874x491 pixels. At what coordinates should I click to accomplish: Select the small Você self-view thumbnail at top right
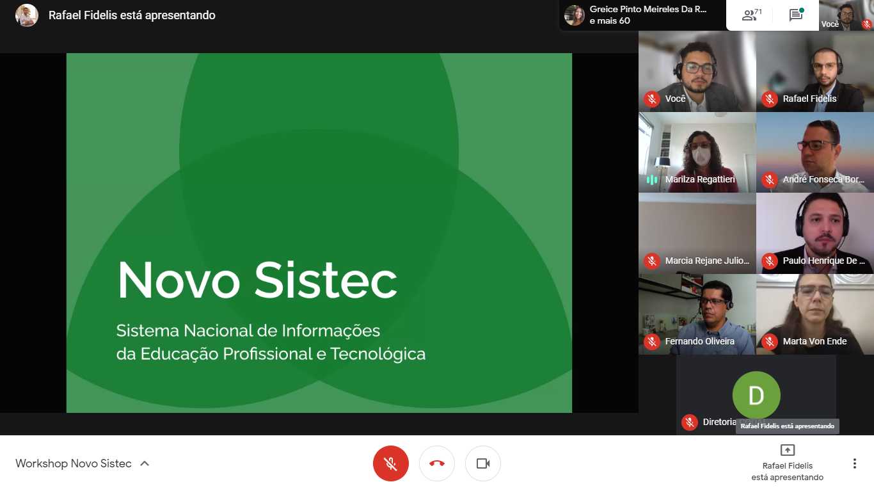[x=846, y=15]
